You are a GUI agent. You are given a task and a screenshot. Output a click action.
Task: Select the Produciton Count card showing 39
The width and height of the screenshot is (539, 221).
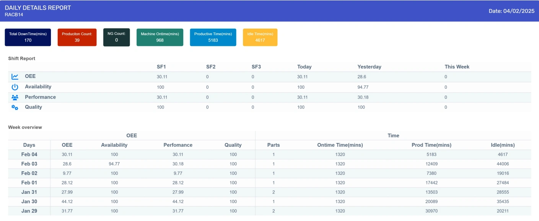pos(77,37)
